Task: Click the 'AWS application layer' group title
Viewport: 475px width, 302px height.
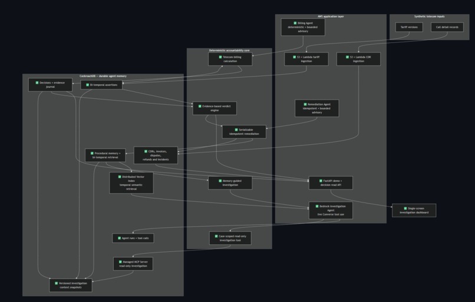Action: pos(331,16)
